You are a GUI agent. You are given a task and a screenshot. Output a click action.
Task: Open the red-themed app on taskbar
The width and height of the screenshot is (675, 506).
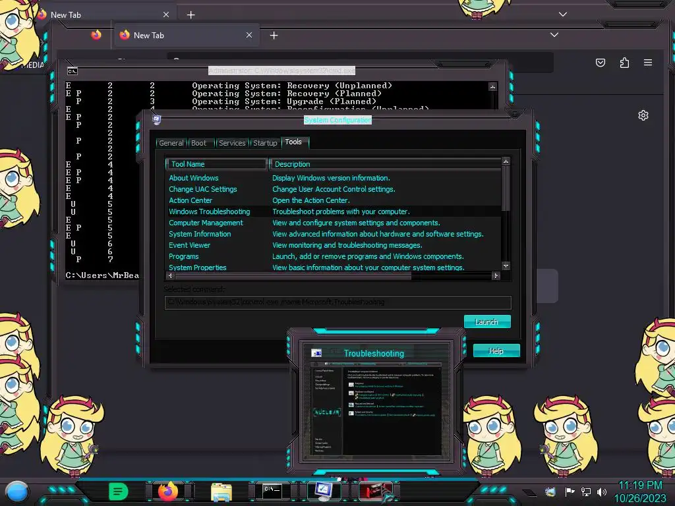[375, 491]
